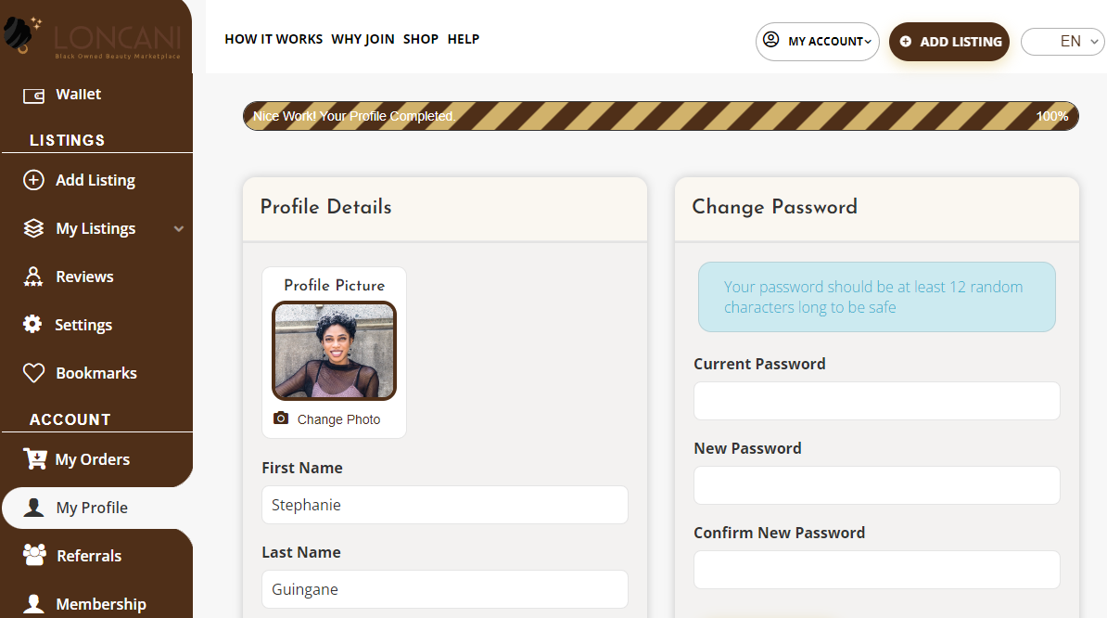Screen dimensions: 1107x618
Task: Click the My Listings layers icon
Action: [x=33, y=228]
